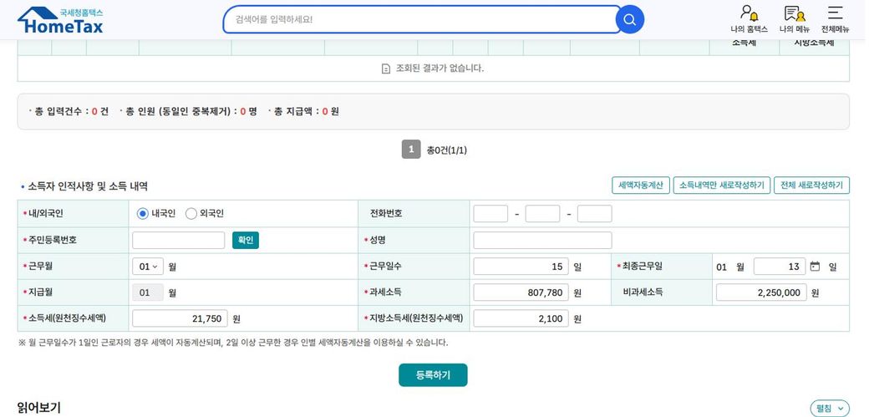This screenshot has width=869, height=417.
Task: Open the 근무월 month dropdown
Action: pos(147,267)
